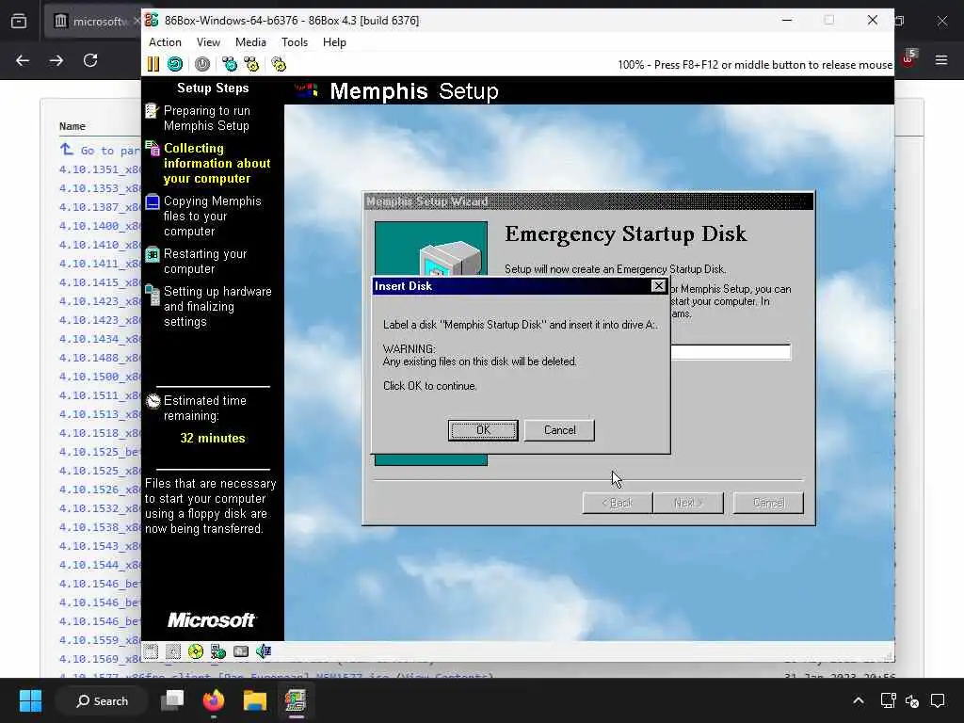Click the 86Box taskbar icon

point(296,700)
